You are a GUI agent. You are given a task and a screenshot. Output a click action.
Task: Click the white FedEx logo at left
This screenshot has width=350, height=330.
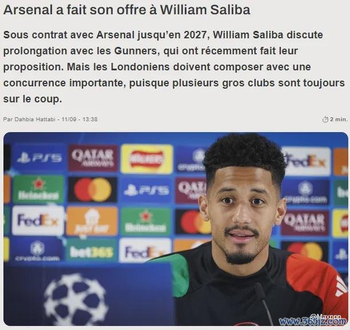[x=38, y=220]
